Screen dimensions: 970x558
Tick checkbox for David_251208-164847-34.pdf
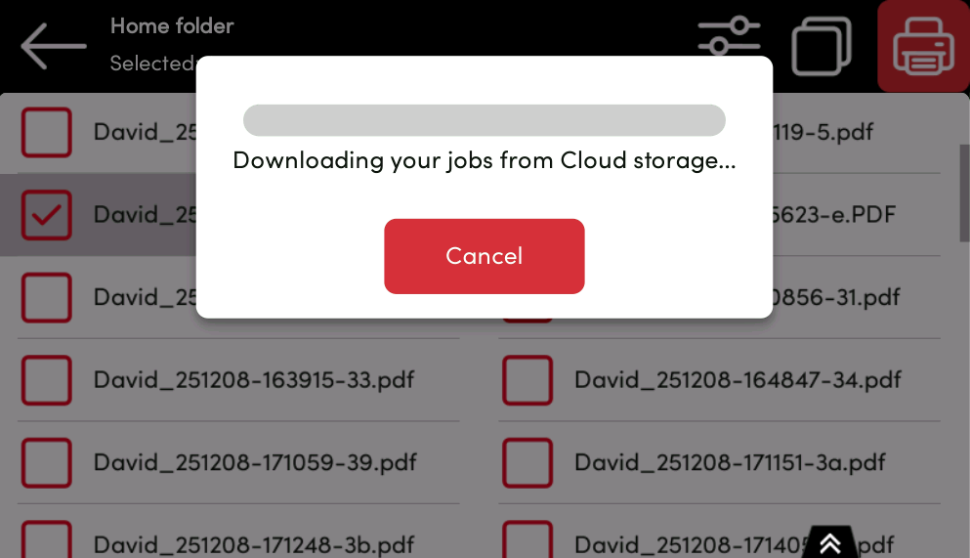pyautogui.click(x=527, y=380)
